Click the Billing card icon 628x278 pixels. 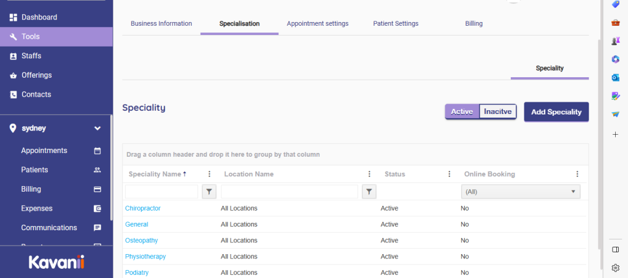(97, 189)
